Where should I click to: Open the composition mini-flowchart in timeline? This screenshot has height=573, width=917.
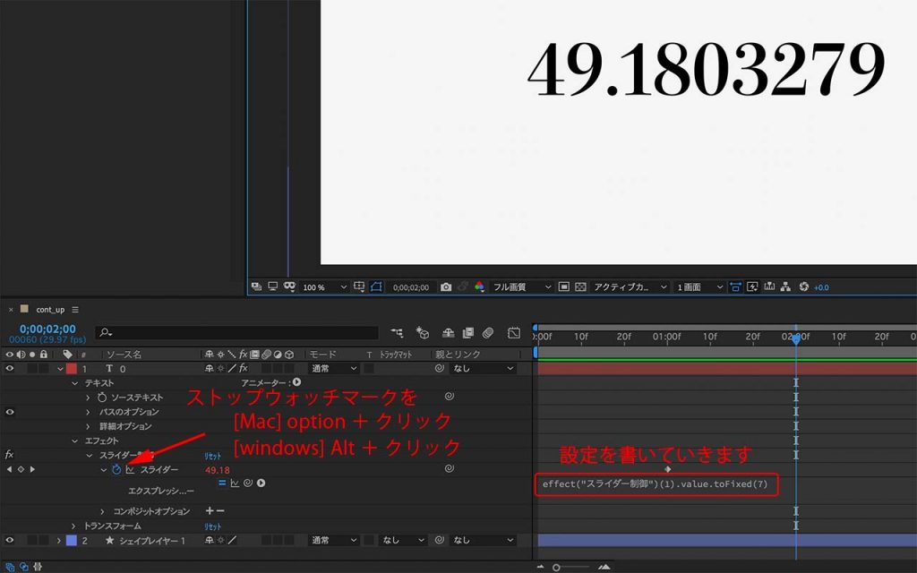tap(397, 333)
